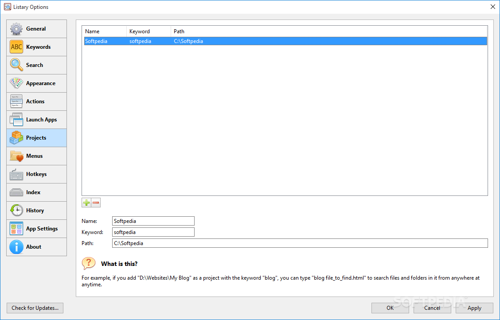This screenshot has height=320, width=500.
Task: Switch to Keywords tab label
Action: pyautogui.click(x=38, y=47)
